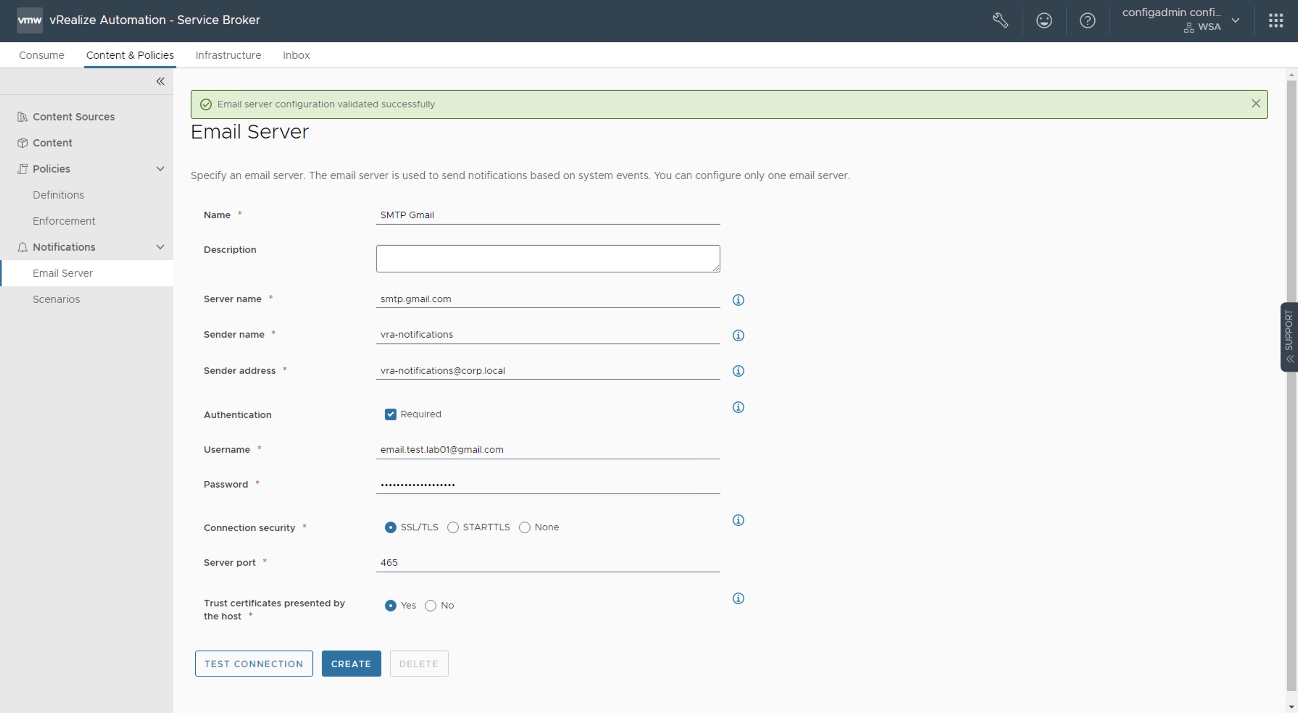Open the smiley feedback icon
Screen dimensions: 1298x713
1044,21
